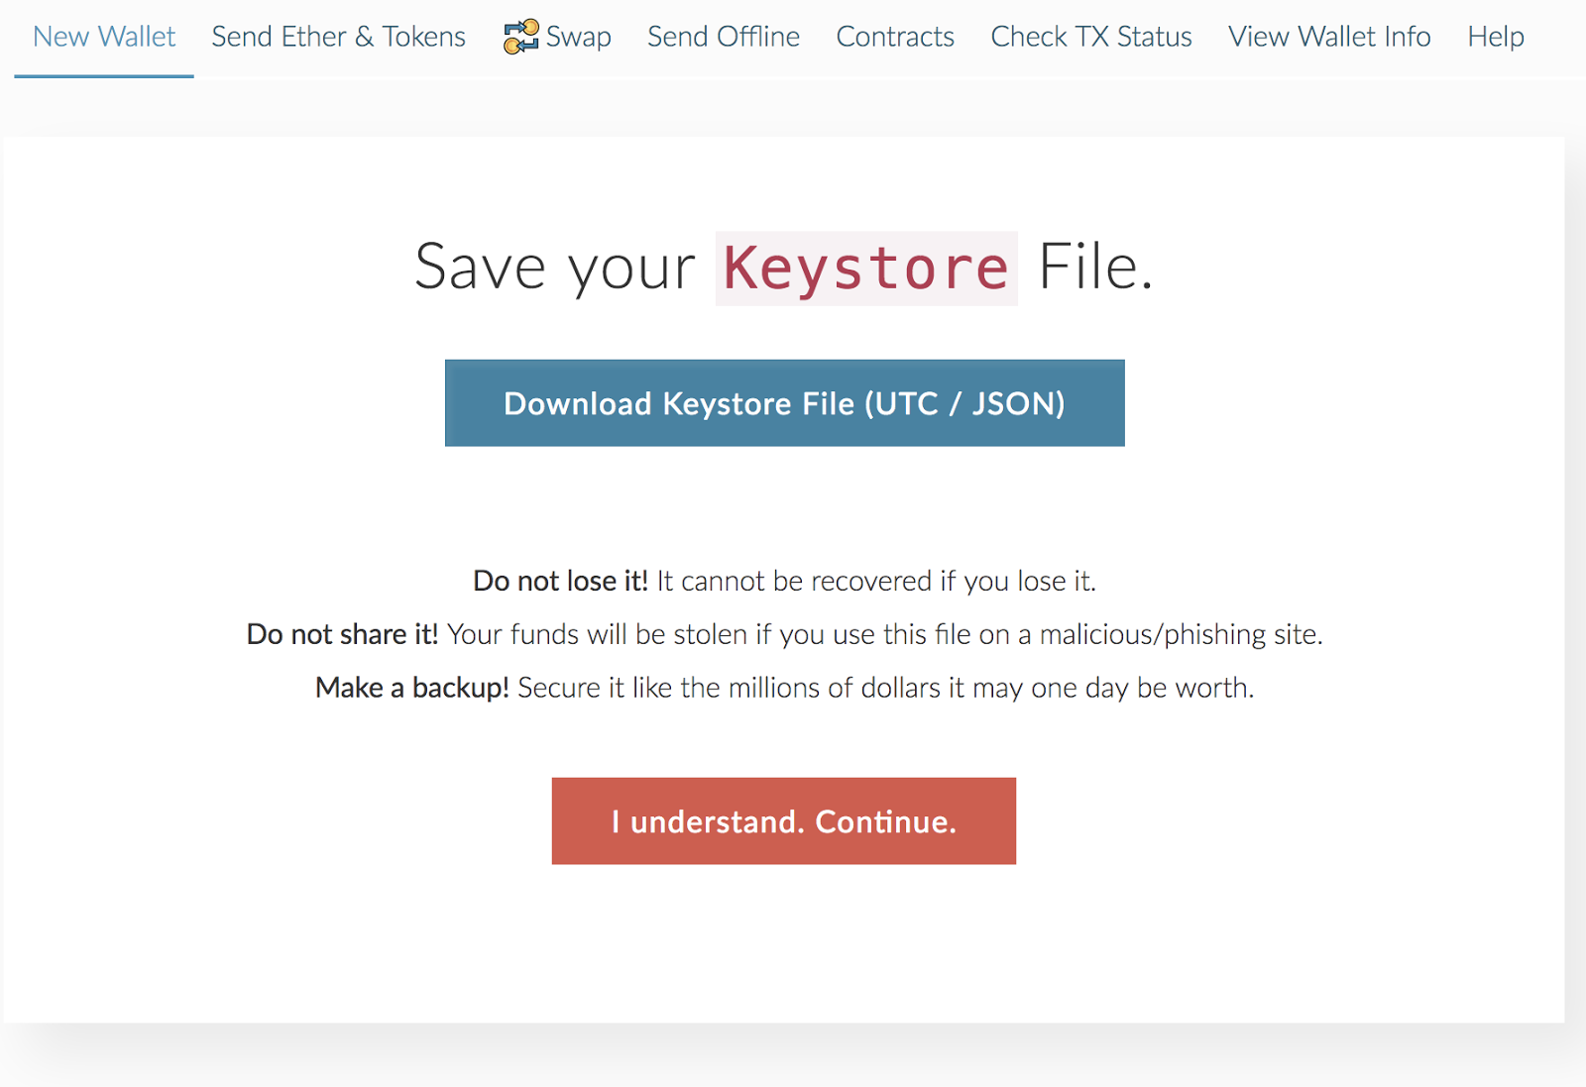1586x1087 pixels.
Task: Click the bold 'Do not share it!' warning
Action: (342, 634)
